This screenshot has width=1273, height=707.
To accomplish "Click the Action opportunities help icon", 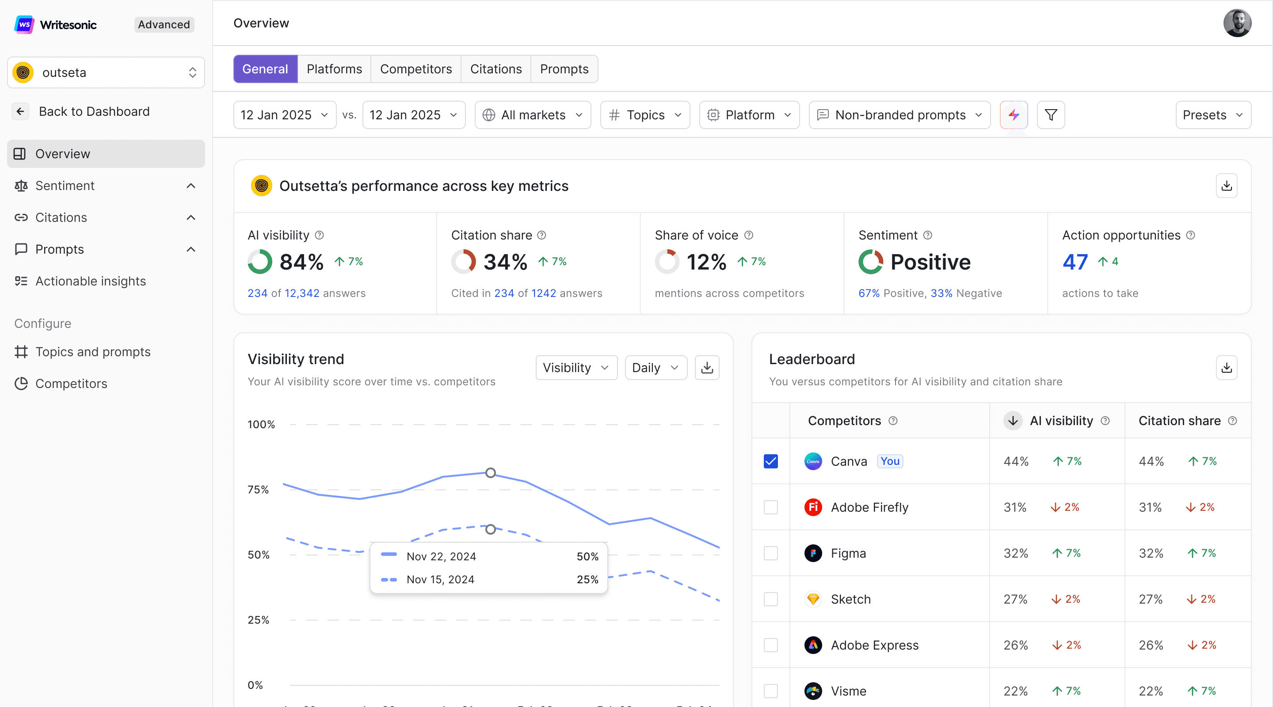I will coord(1190,235).
